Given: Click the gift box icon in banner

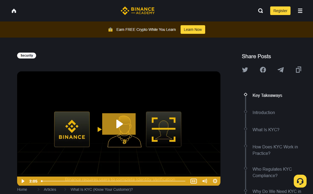Looking at the screenshot, I should [110, 30].
